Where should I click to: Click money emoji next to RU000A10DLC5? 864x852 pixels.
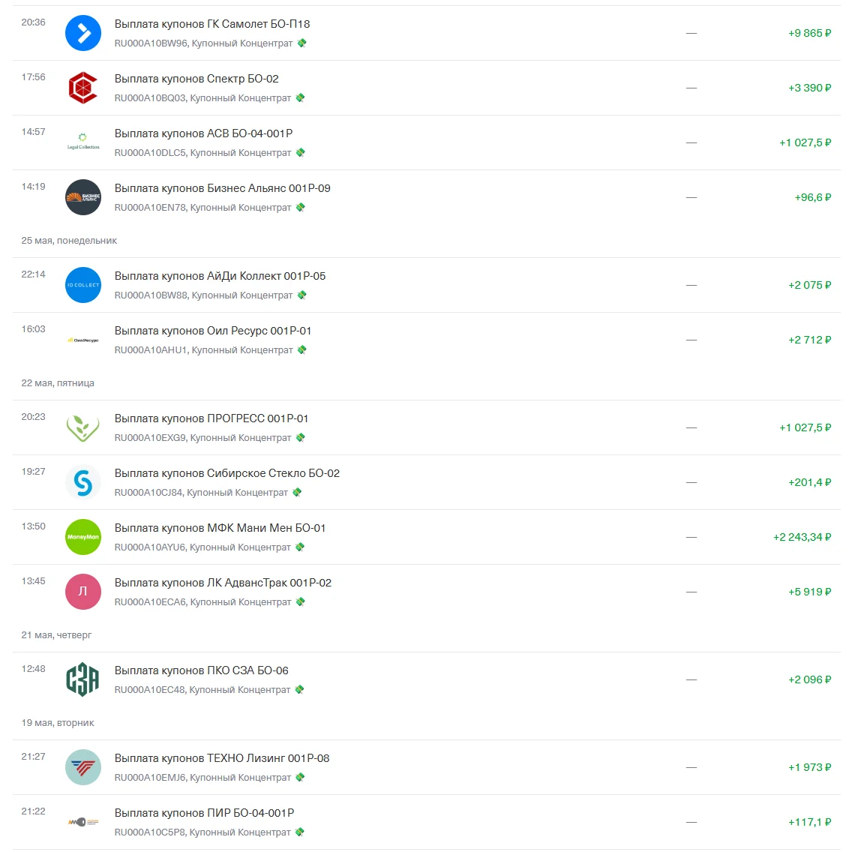300,153
